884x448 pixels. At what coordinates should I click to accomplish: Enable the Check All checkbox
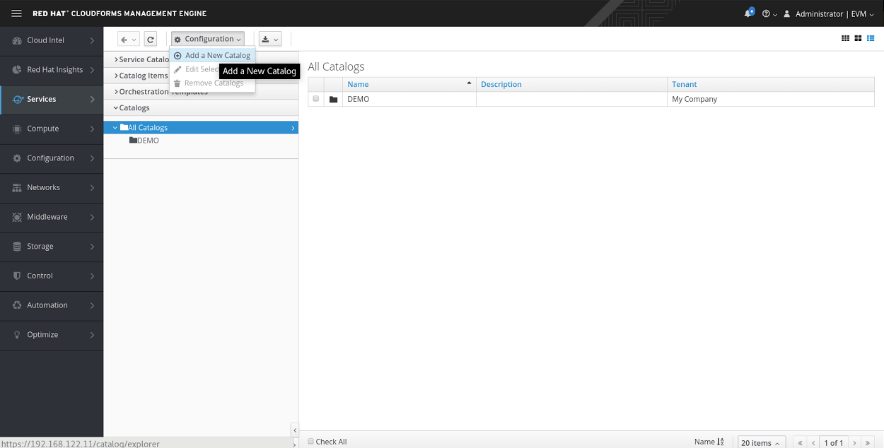click(x=311, y=442)
